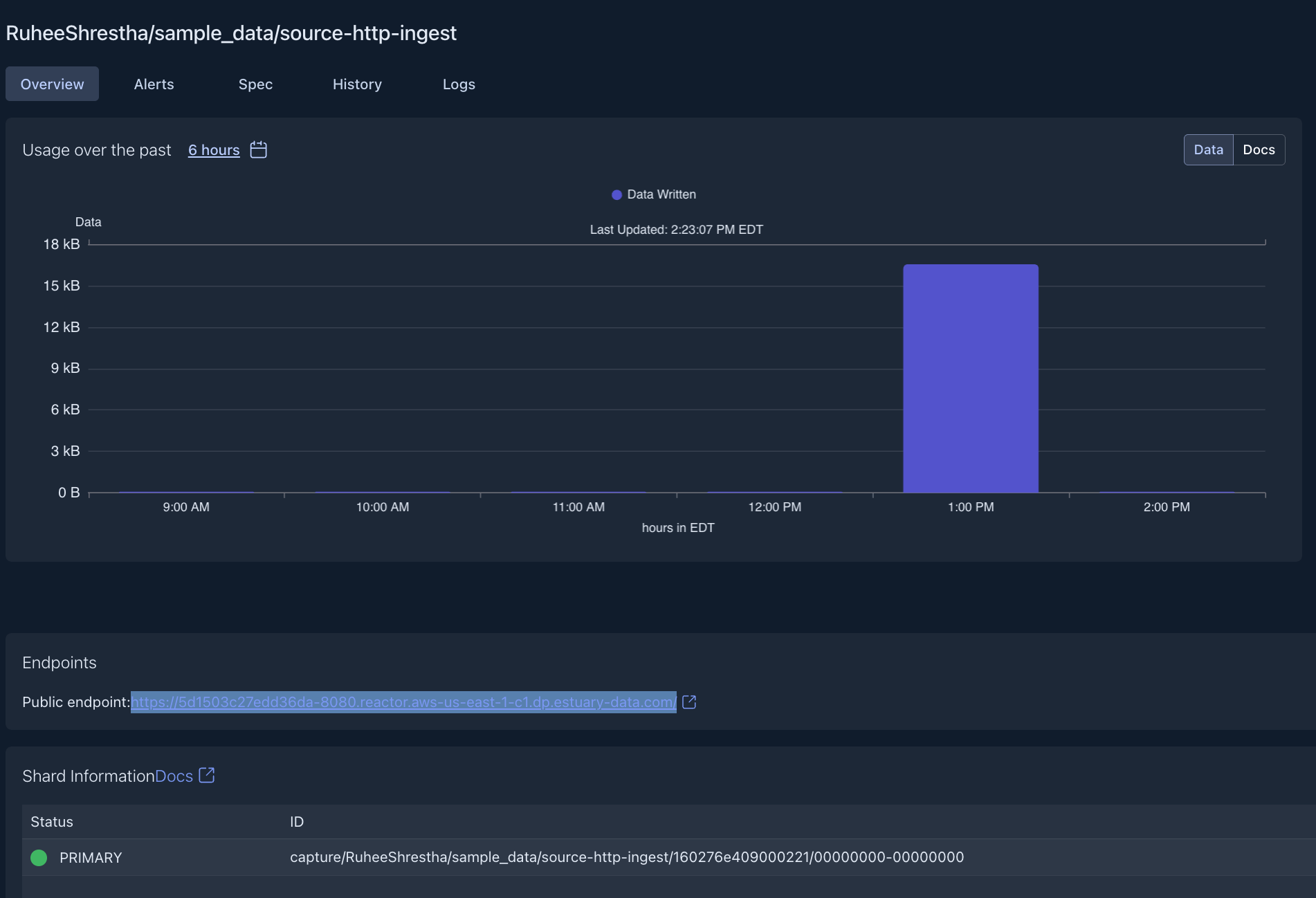Viewport: 1316px width, 898px height.
Task: Click the 2:00 PM axis label
Action: [x=1167, y=507]
